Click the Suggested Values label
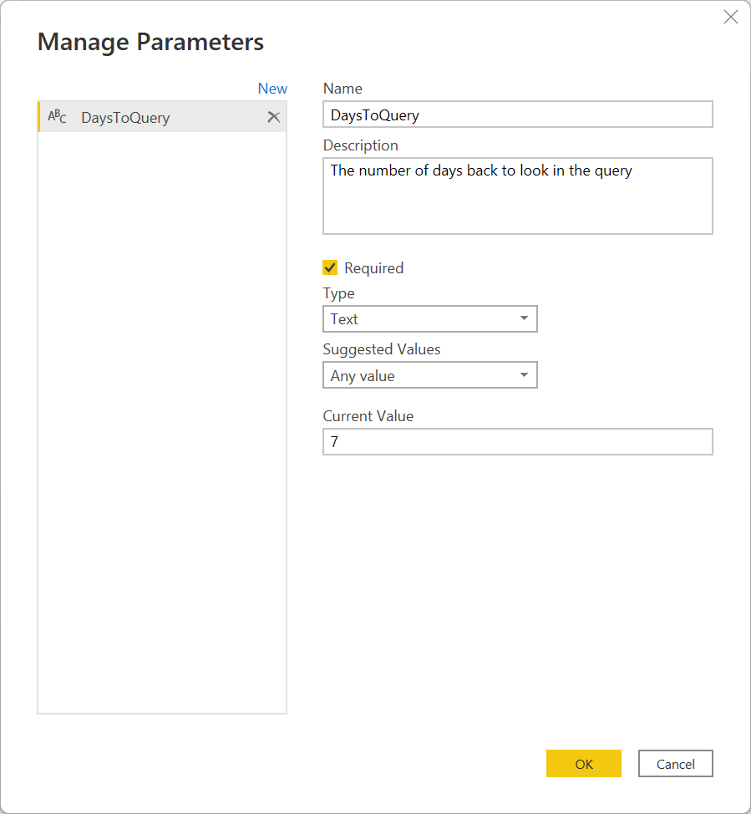The height and width of the screenshot is (814, 751). click(382, 349)
